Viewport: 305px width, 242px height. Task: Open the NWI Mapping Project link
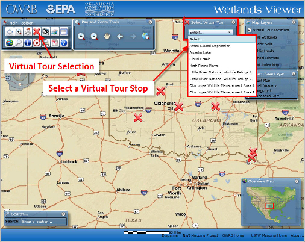coord(200,235)
